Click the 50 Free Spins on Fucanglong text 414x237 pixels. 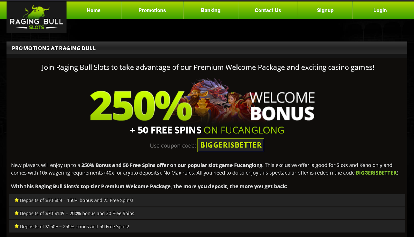pos(207,130)
